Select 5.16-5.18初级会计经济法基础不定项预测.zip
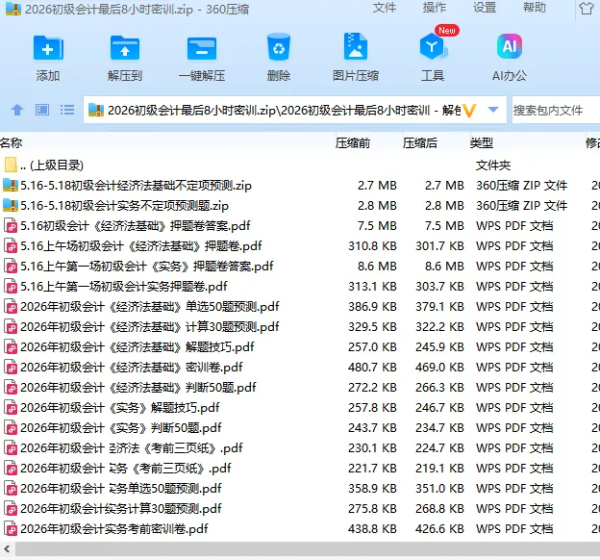Viewport: 600px width, 560px height. [300, 185]
